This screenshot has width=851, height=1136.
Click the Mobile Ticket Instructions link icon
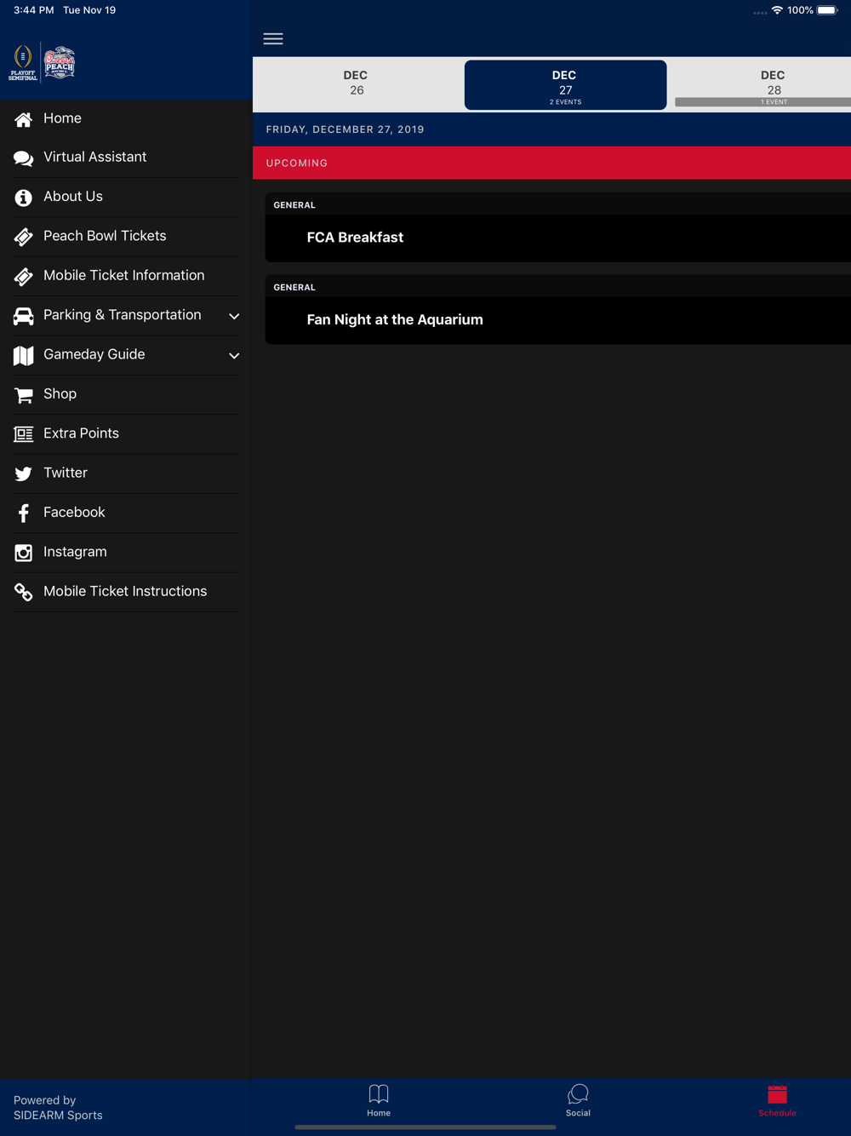pyautogui.click(x=24, y=593)
